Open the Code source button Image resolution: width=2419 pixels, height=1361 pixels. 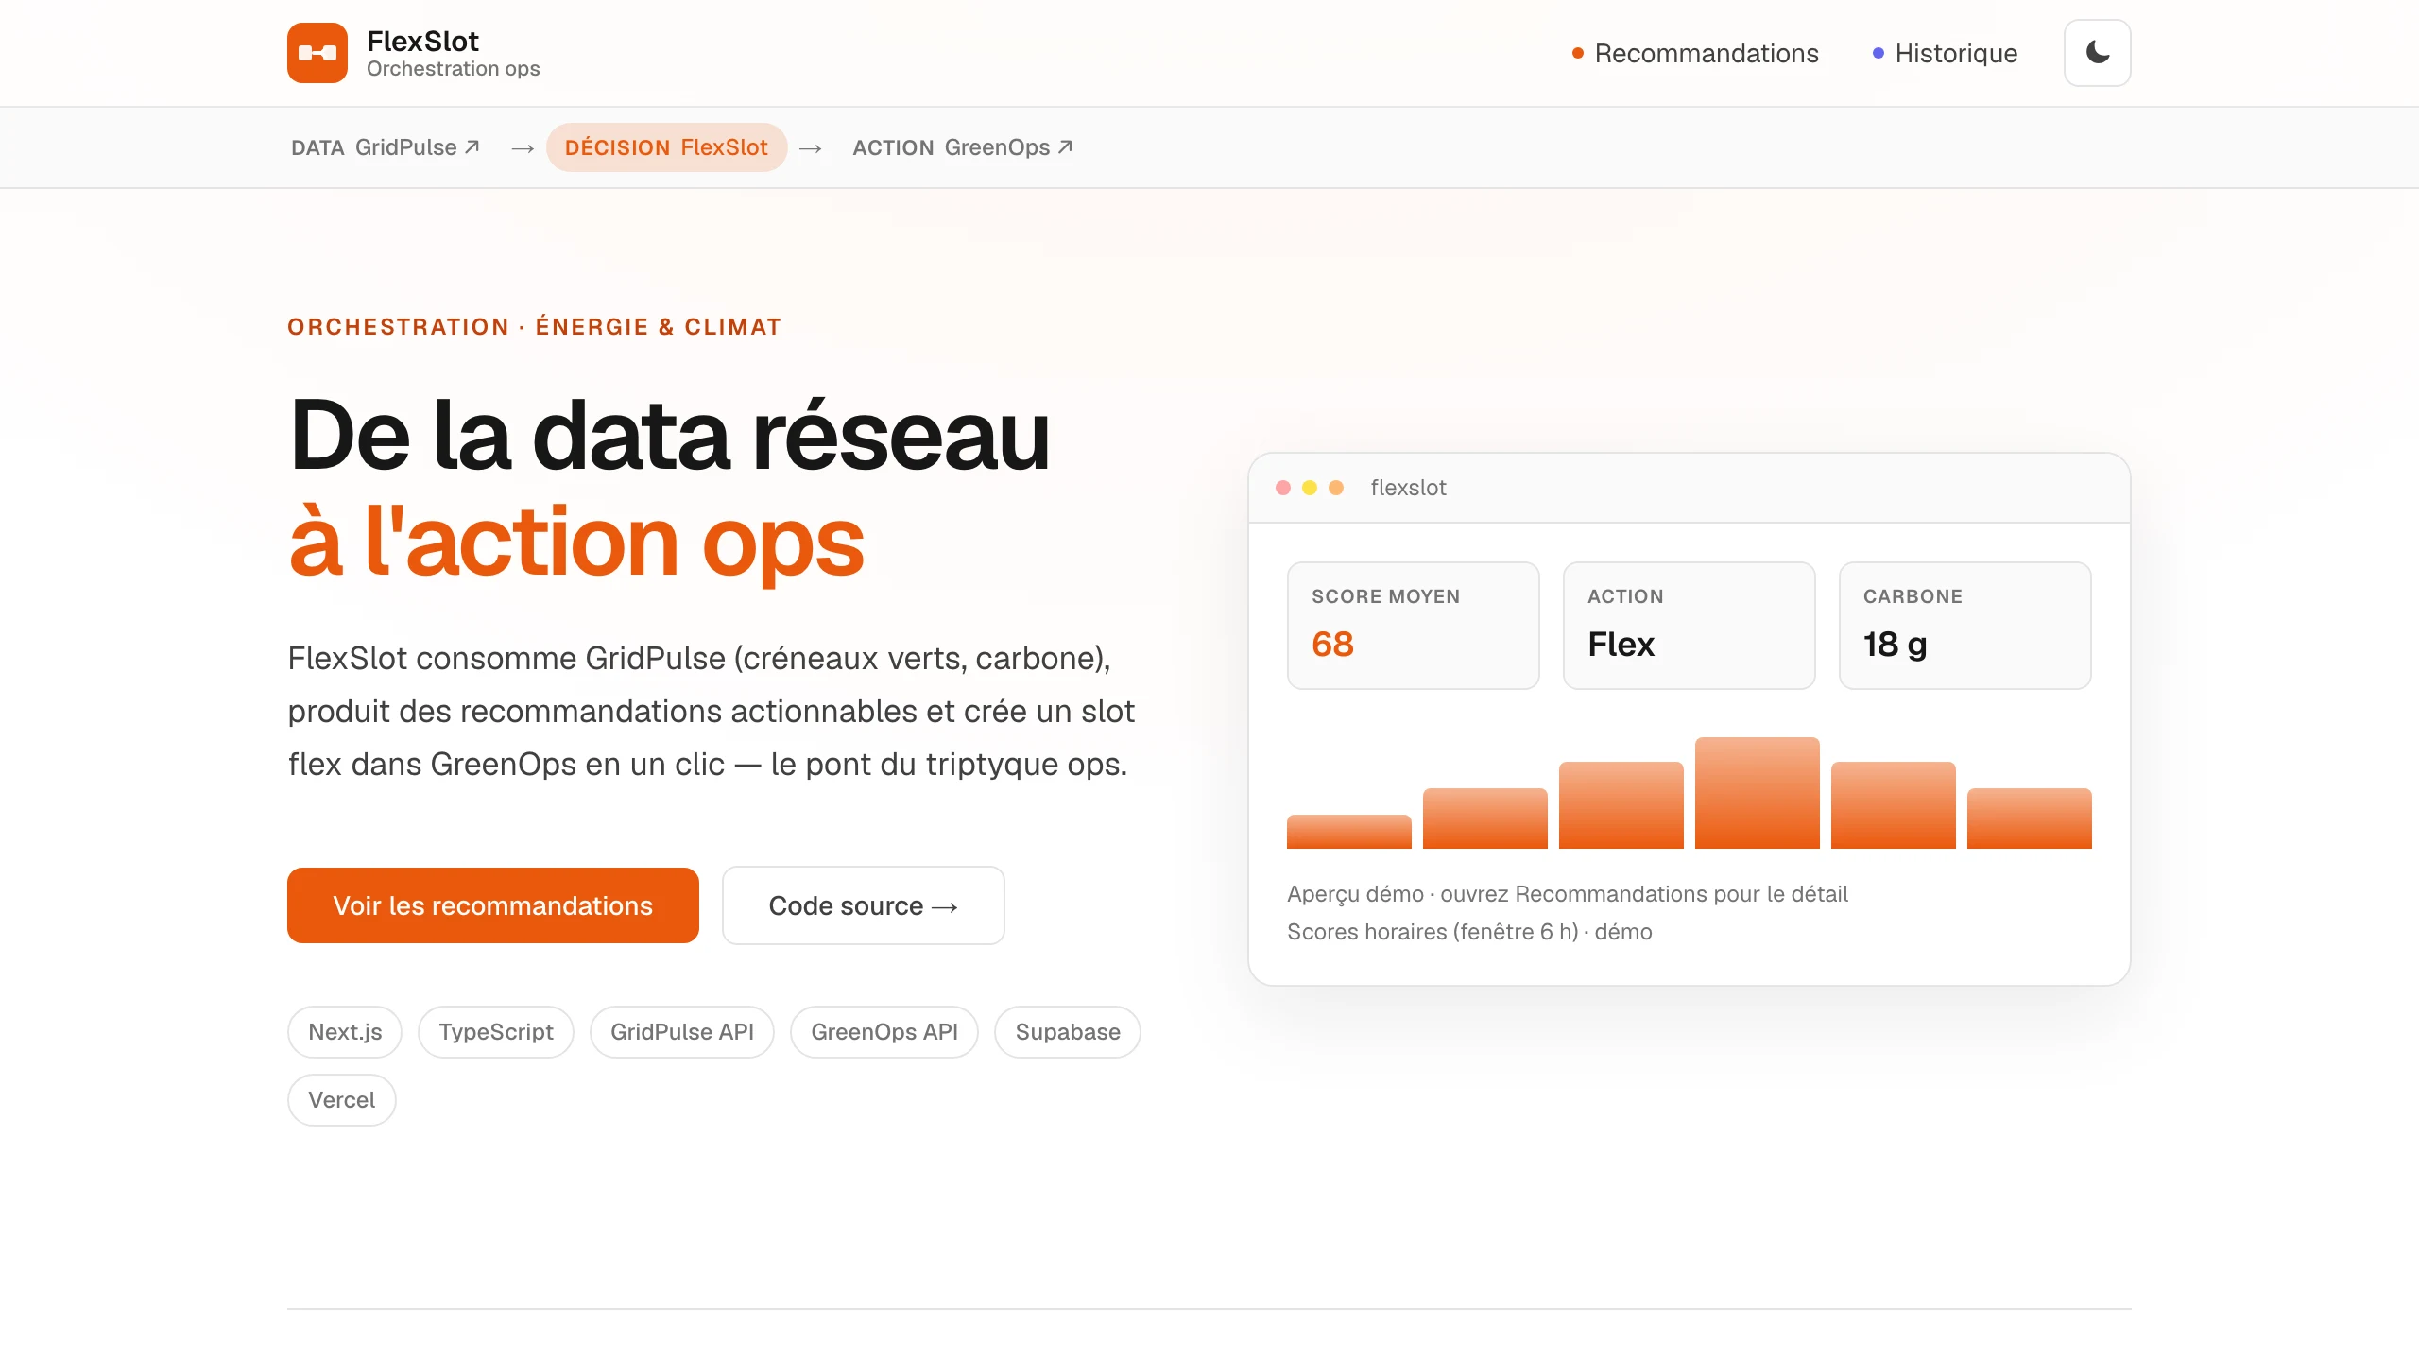click(x=863, y=905)
